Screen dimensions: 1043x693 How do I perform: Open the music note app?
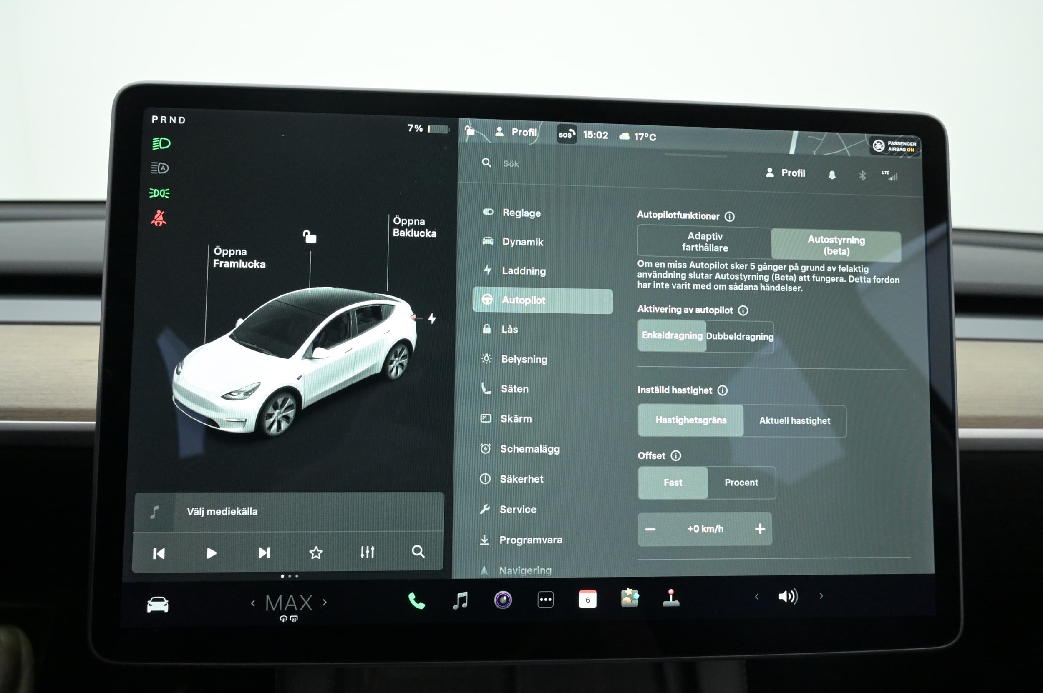tap(460, 600)
